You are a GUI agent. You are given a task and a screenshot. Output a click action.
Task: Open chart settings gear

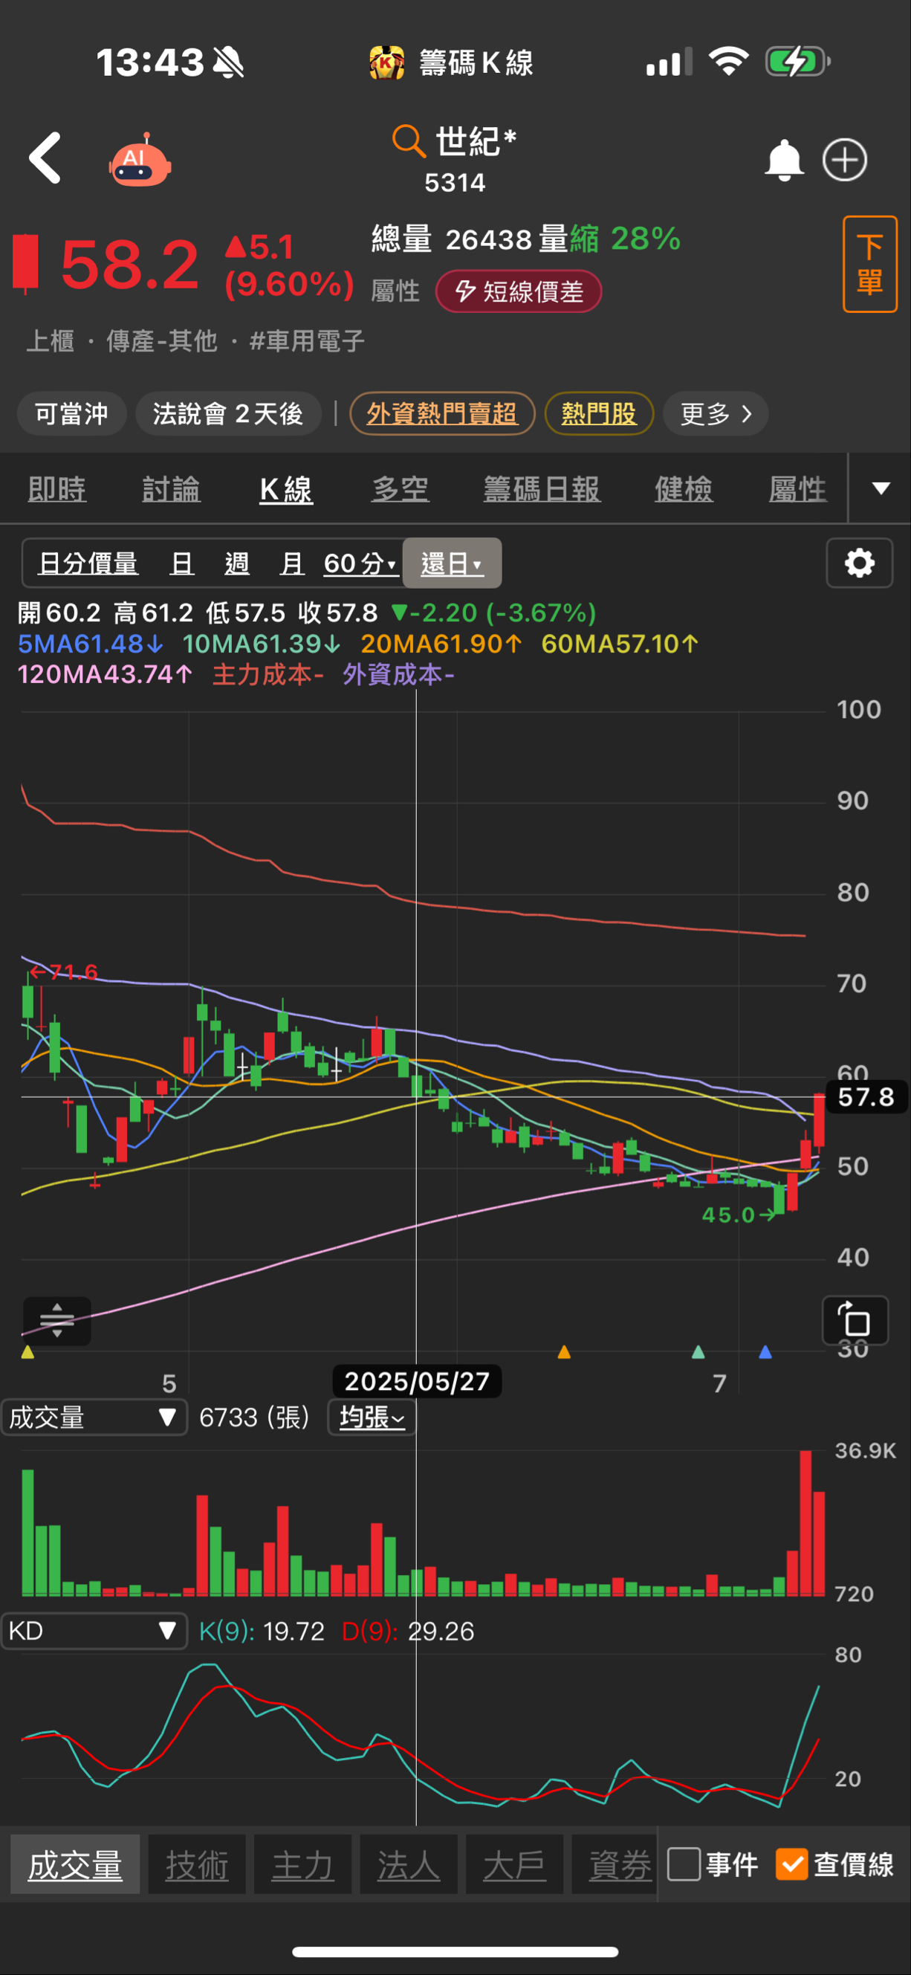(x=859, y=563)
